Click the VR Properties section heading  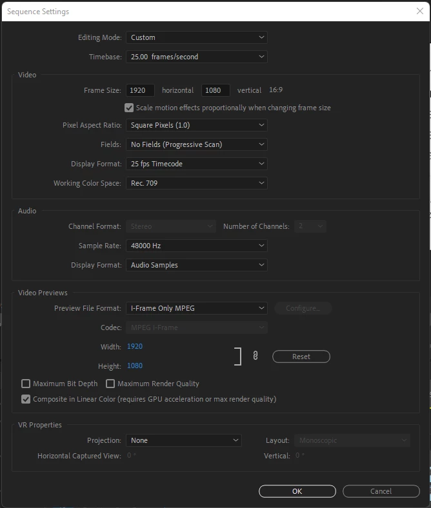pyautogui.click(x=40, y=425)
